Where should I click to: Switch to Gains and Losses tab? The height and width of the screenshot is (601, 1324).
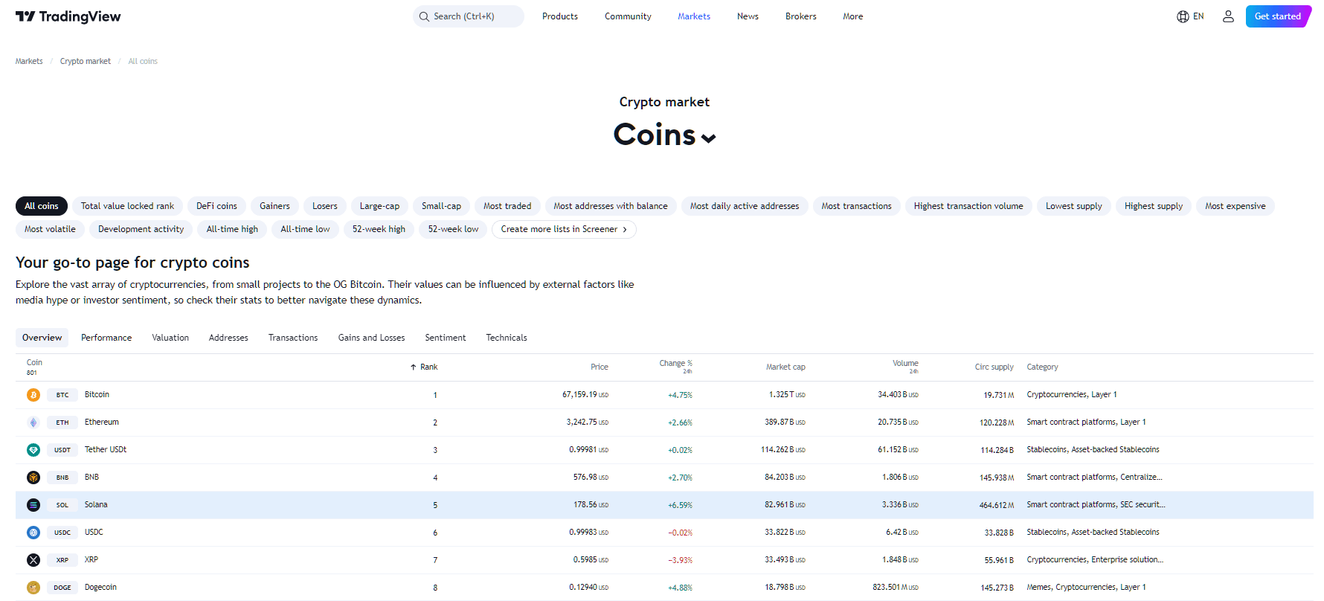point(371,338)
